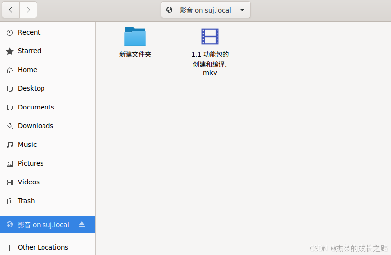Open Trash in the sidebar
The width and height of the screenshot is (391, 255).
47,201
